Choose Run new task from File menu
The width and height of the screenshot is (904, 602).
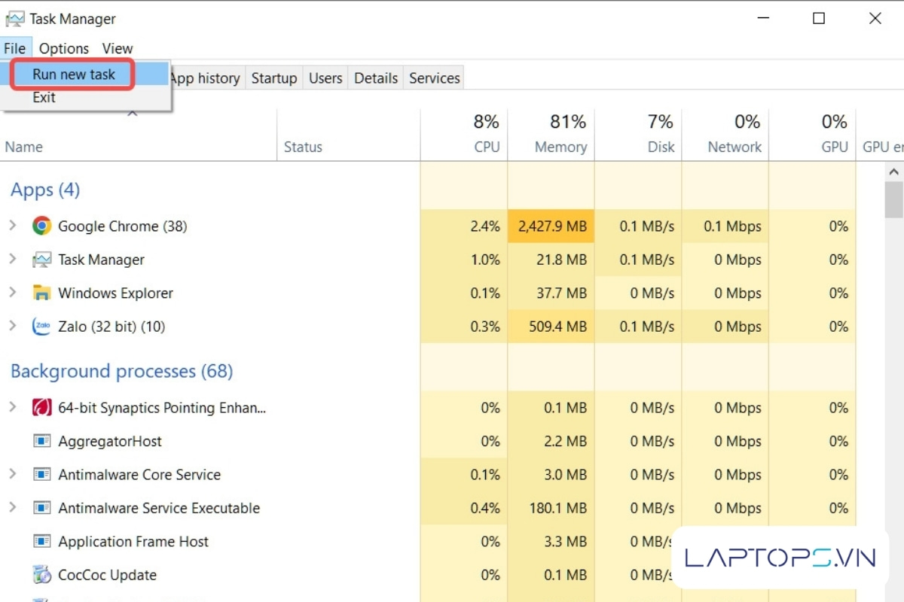point(74,74)
